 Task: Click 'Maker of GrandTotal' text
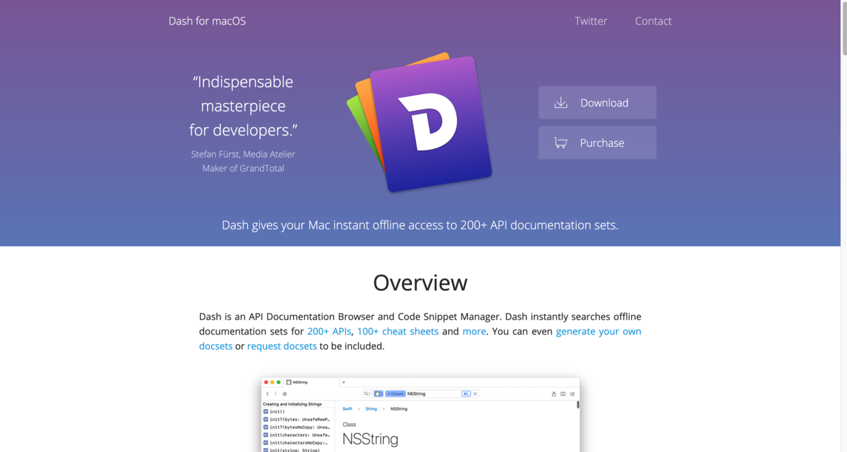point(243,169)
